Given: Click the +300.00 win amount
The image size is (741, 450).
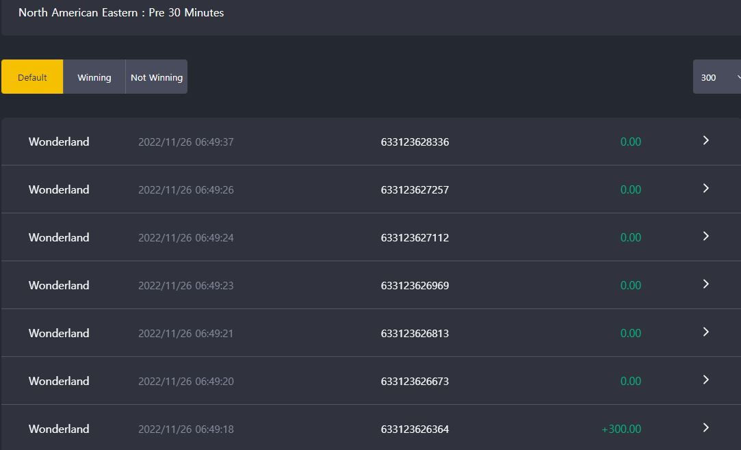Looking at the screenshot, I should tap(621, 429).
